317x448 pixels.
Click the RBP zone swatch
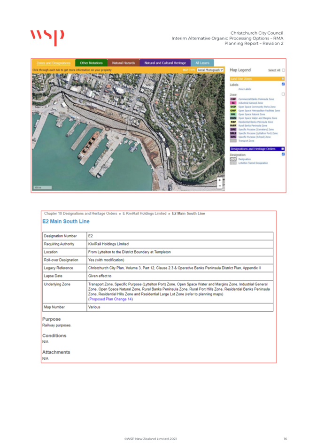(233, 122)
